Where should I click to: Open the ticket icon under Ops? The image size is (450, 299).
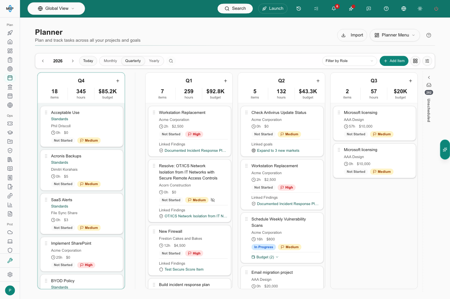pos(10,123)
